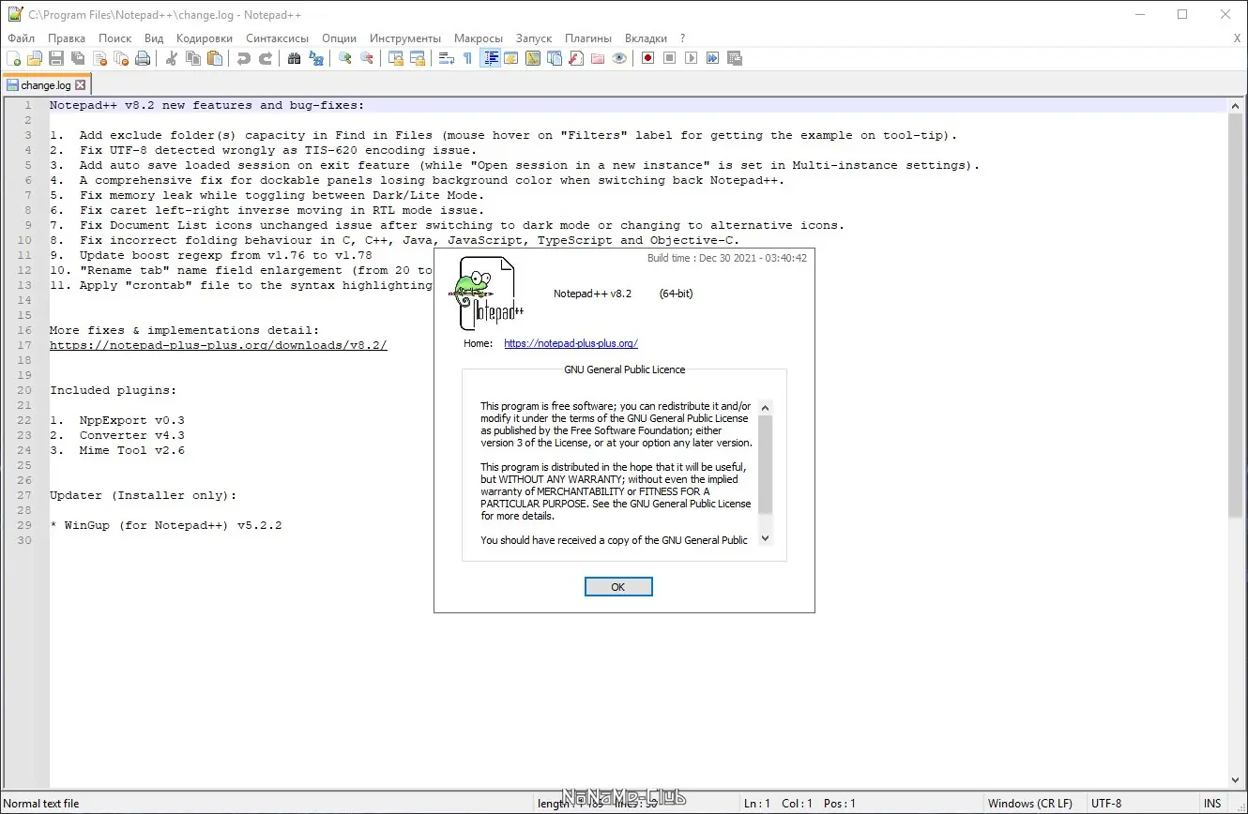Open the notepad-plus-plus.org Home link
Image resolution: width=1248 pixels, height=814 pixels.
tap(571, 344)
